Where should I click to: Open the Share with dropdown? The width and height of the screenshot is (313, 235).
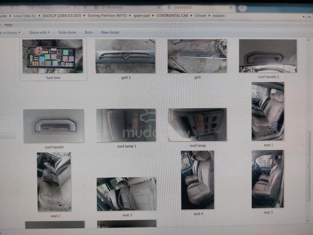tap(39, 32)
